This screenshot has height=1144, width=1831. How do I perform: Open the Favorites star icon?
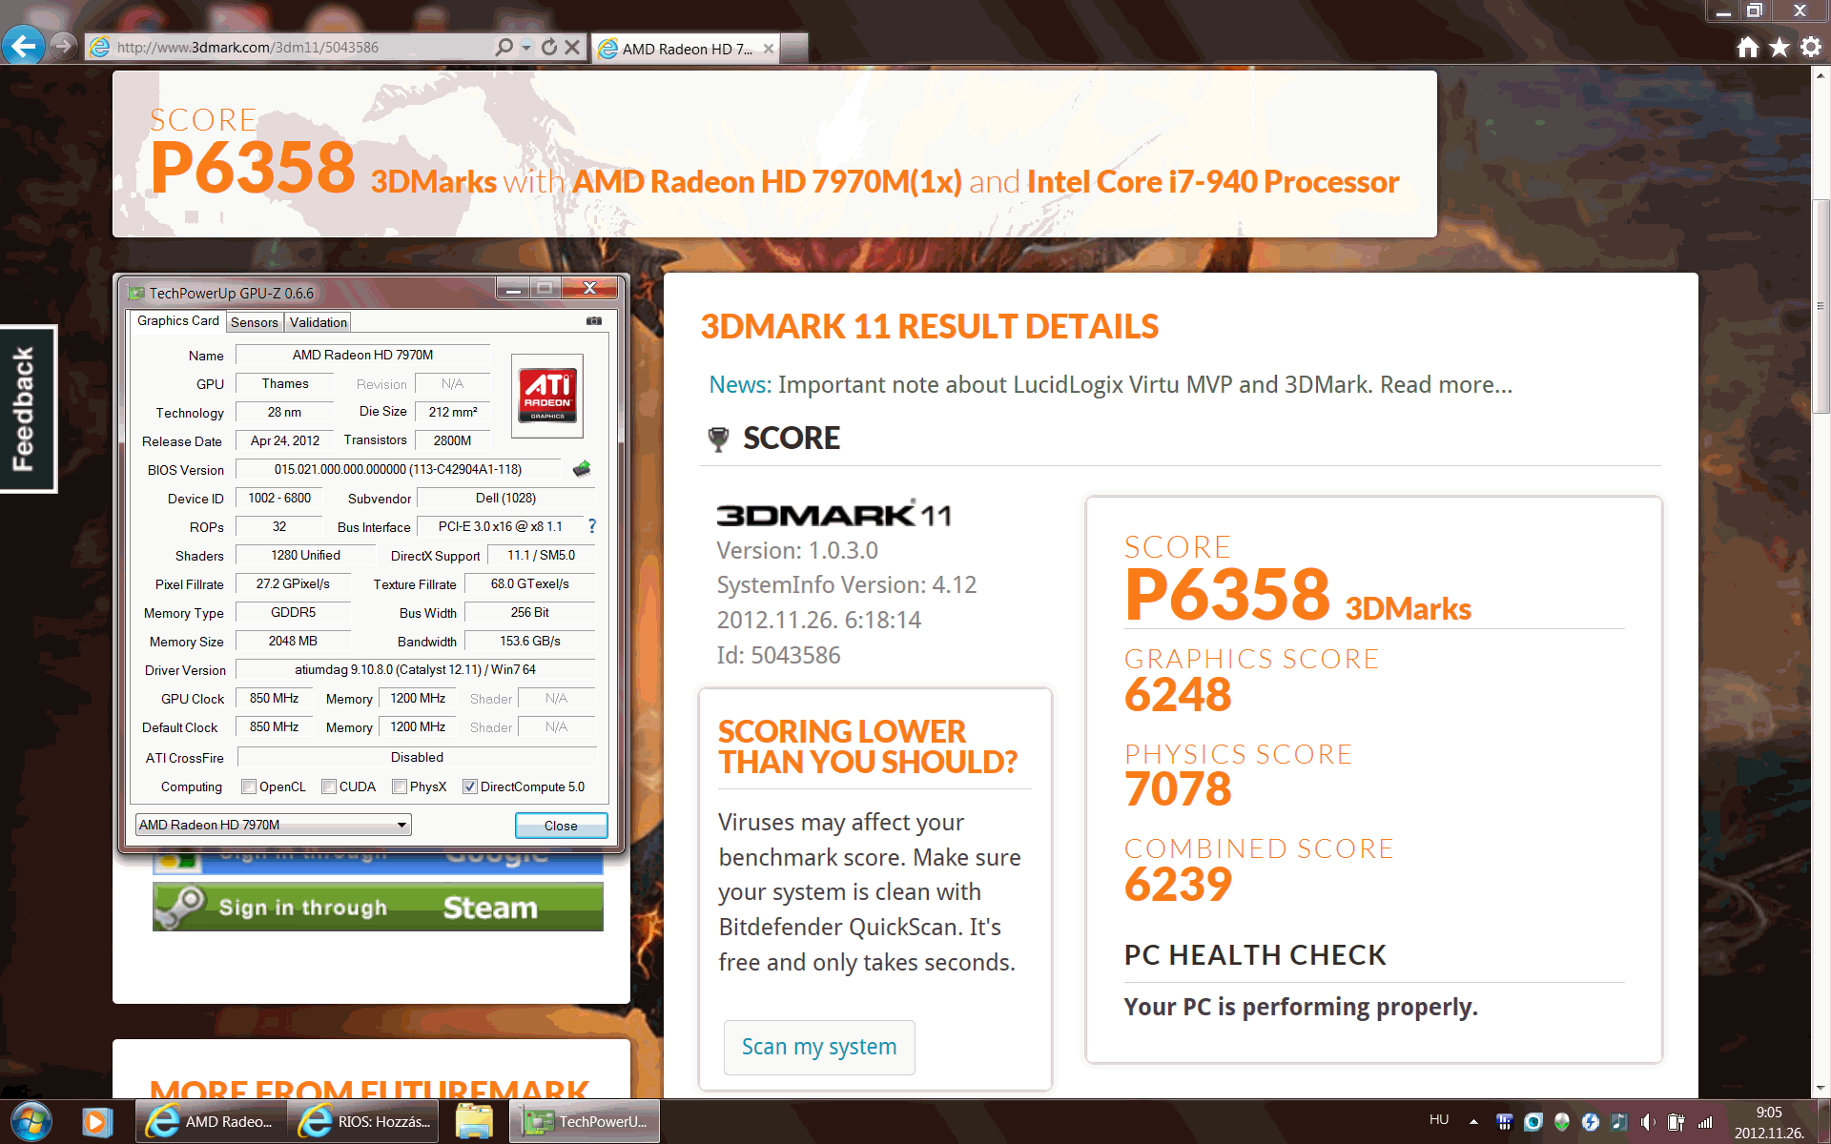[1780, 47]
